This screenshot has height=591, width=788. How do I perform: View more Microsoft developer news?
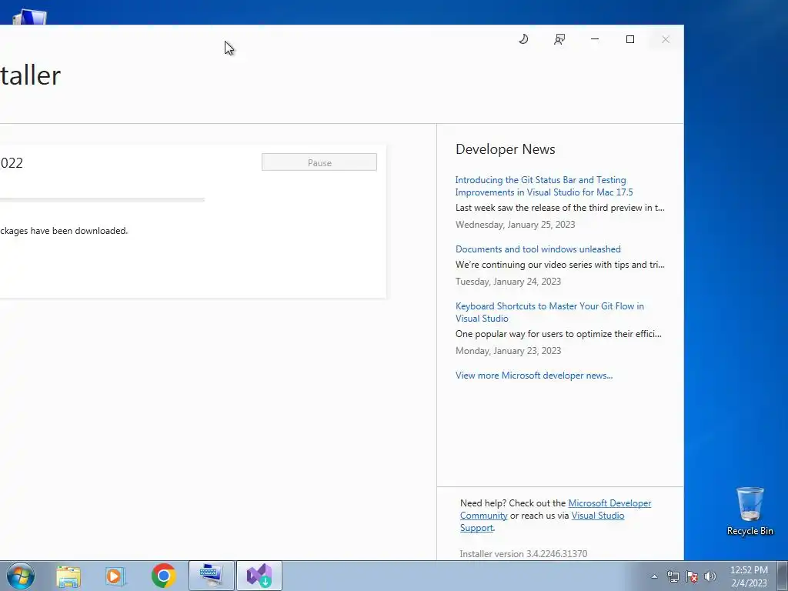[534, 376]
